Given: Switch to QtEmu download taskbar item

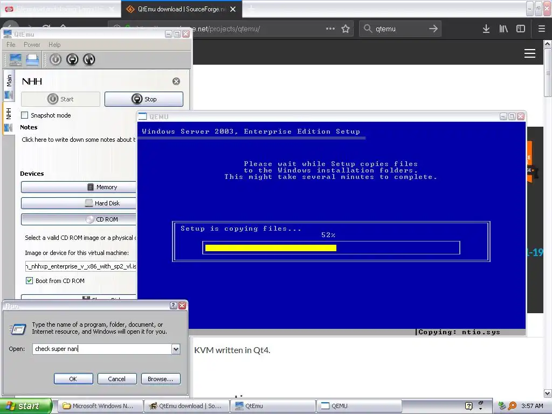Looking at the screenshot, I should (x=187, y=406).
